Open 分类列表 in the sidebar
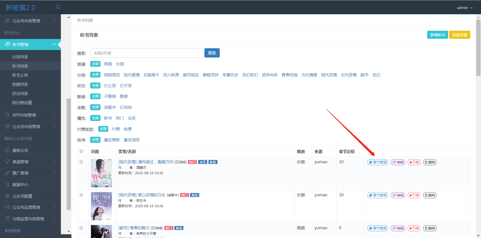 click(20, 57)
